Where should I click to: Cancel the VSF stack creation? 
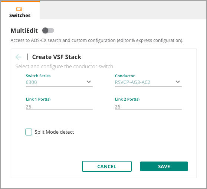[107, 166]
